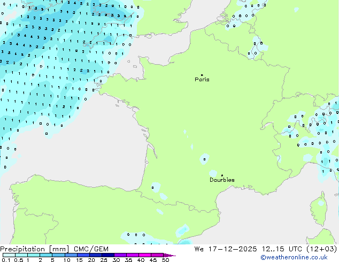Click the Paris city label
The height and width of the screenshot is (262, 339).
[202, 80]
